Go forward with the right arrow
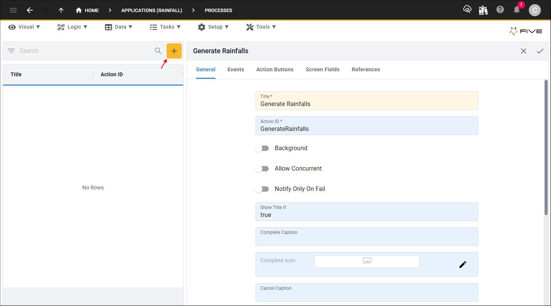 45,10
